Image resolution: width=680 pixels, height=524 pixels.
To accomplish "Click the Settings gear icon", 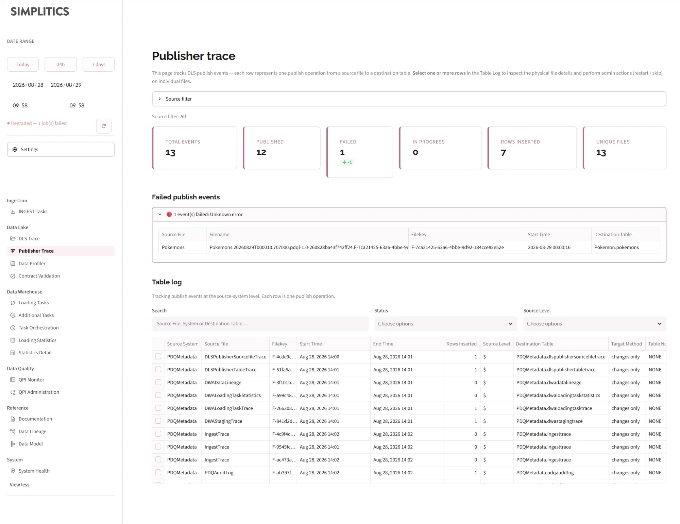I will pyautogui.click(x=15, y=149).
